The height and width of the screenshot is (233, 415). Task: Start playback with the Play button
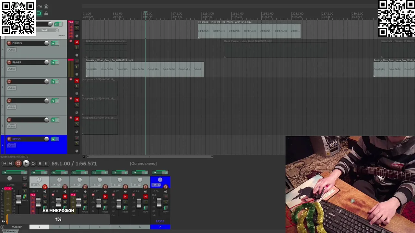pos(26,164)
